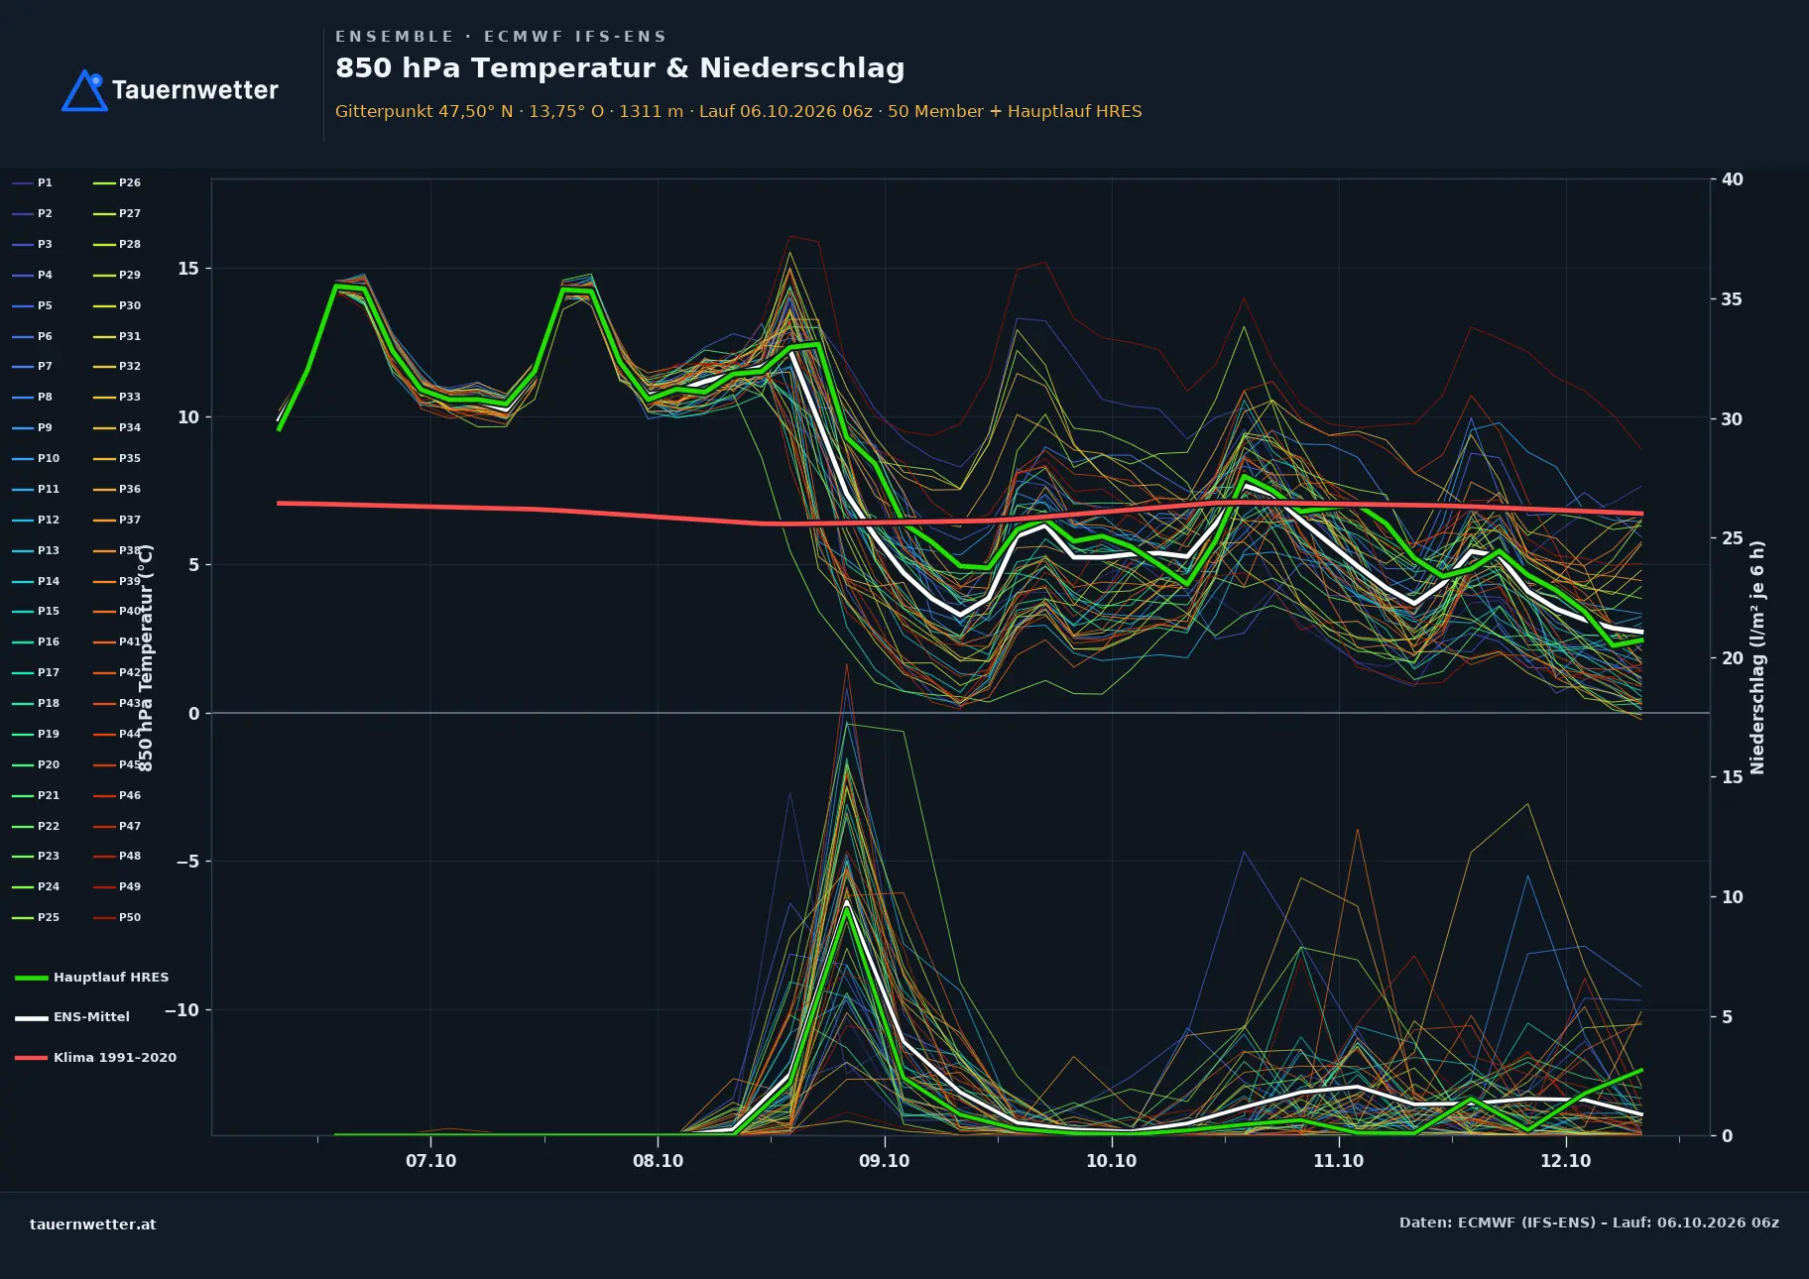Click the 'ENSEMBLE · ECMWF IFS-ENS' header text
Screen dimensions: 1809x1279
point(501,37)
